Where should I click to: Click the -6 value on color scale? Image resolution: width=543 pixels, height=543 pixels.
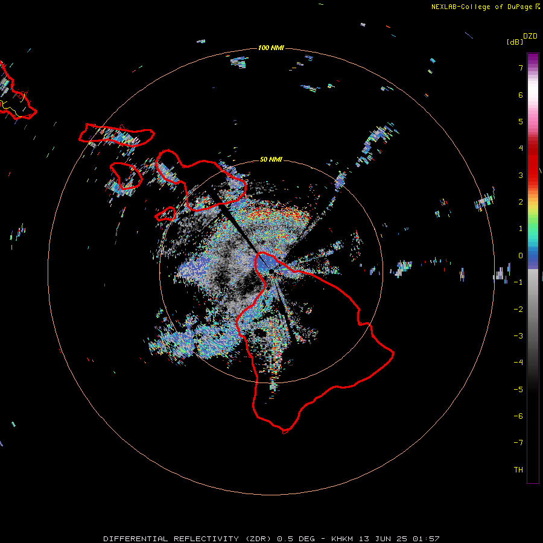click(x=518, y=416)
